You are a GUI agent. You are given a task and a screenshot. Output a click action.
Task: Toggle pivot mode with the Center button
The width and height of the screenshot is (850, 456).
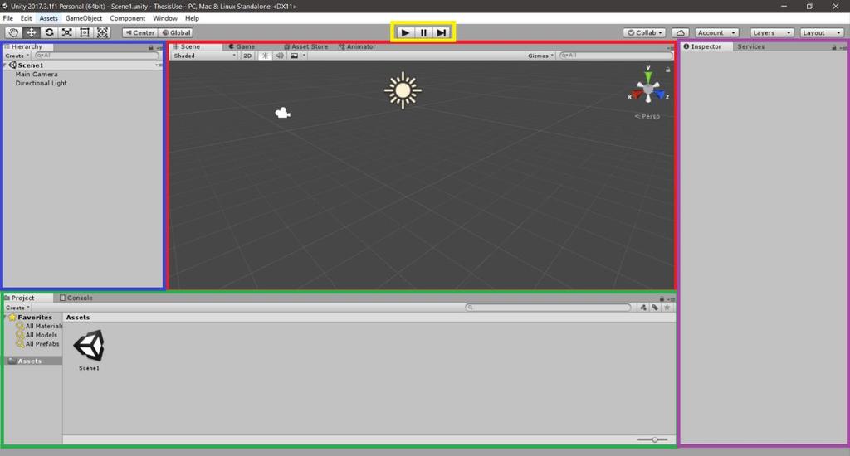coord(139,32)
